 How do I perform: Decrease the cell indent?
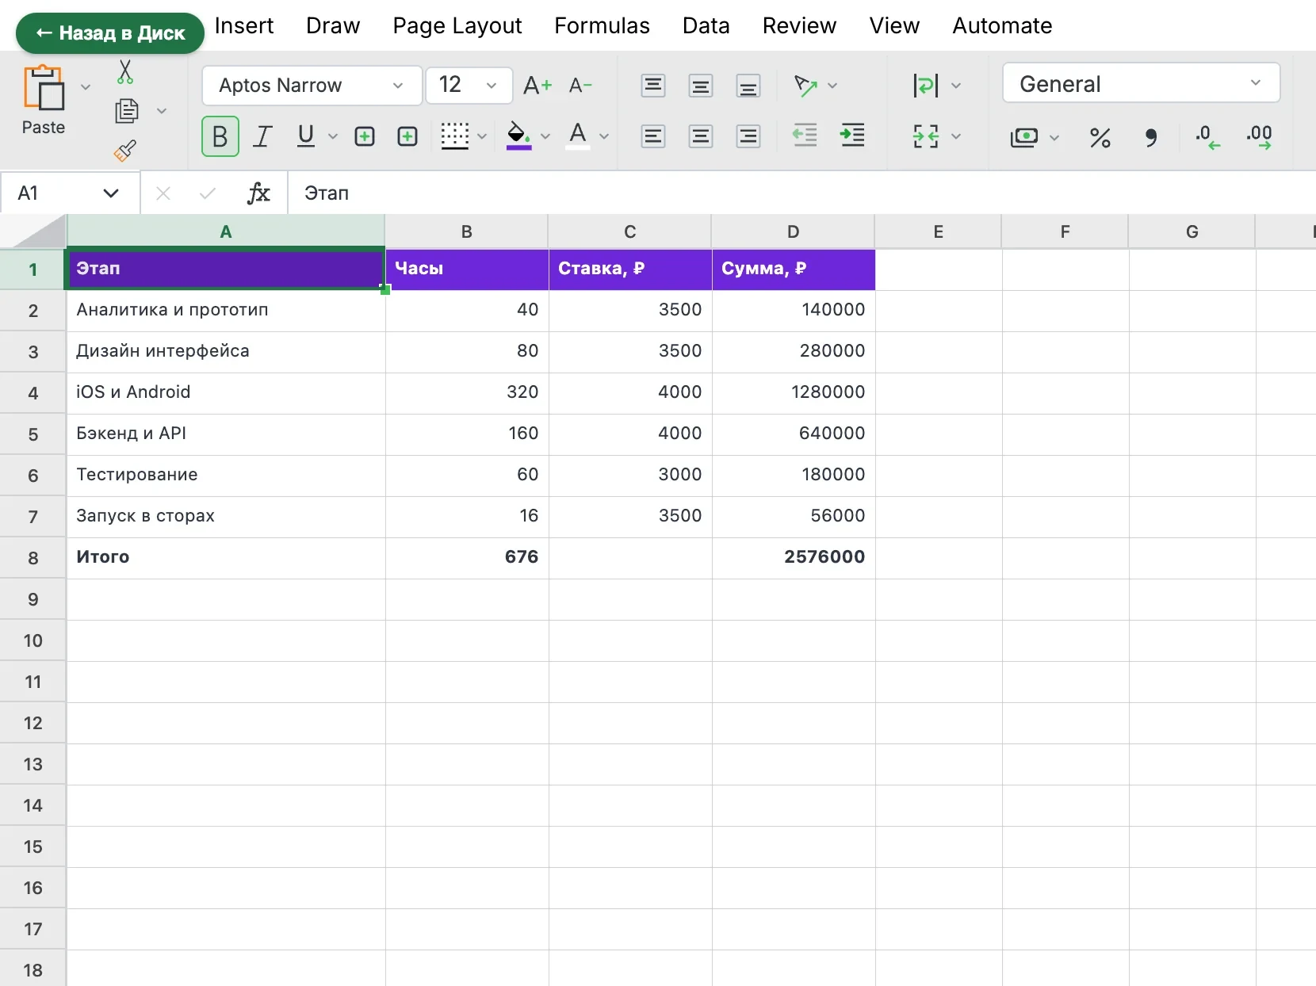(x=805, y=136)
